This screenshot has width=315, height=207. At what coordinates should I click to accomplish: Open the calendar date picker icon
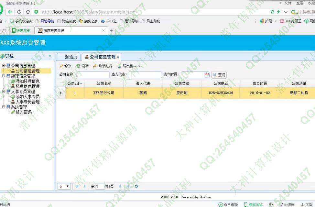207,75
